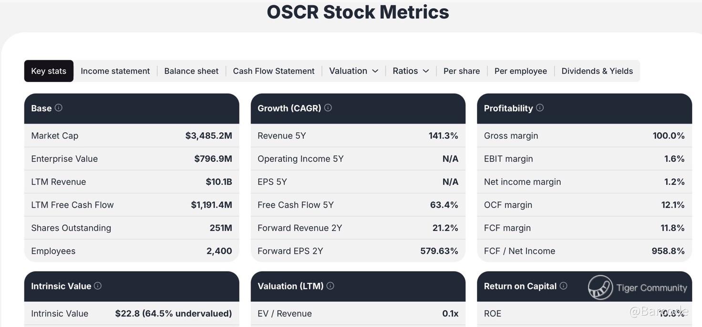Viewport: 702px width, 327px height.
Task: Click the OSCR Stock Metrics heading
Action: (x=358, y=12)
